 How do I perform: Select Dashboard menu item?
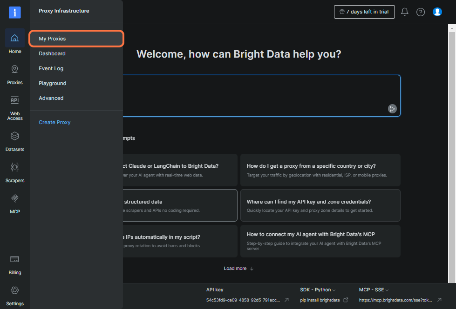click(52, 54)
